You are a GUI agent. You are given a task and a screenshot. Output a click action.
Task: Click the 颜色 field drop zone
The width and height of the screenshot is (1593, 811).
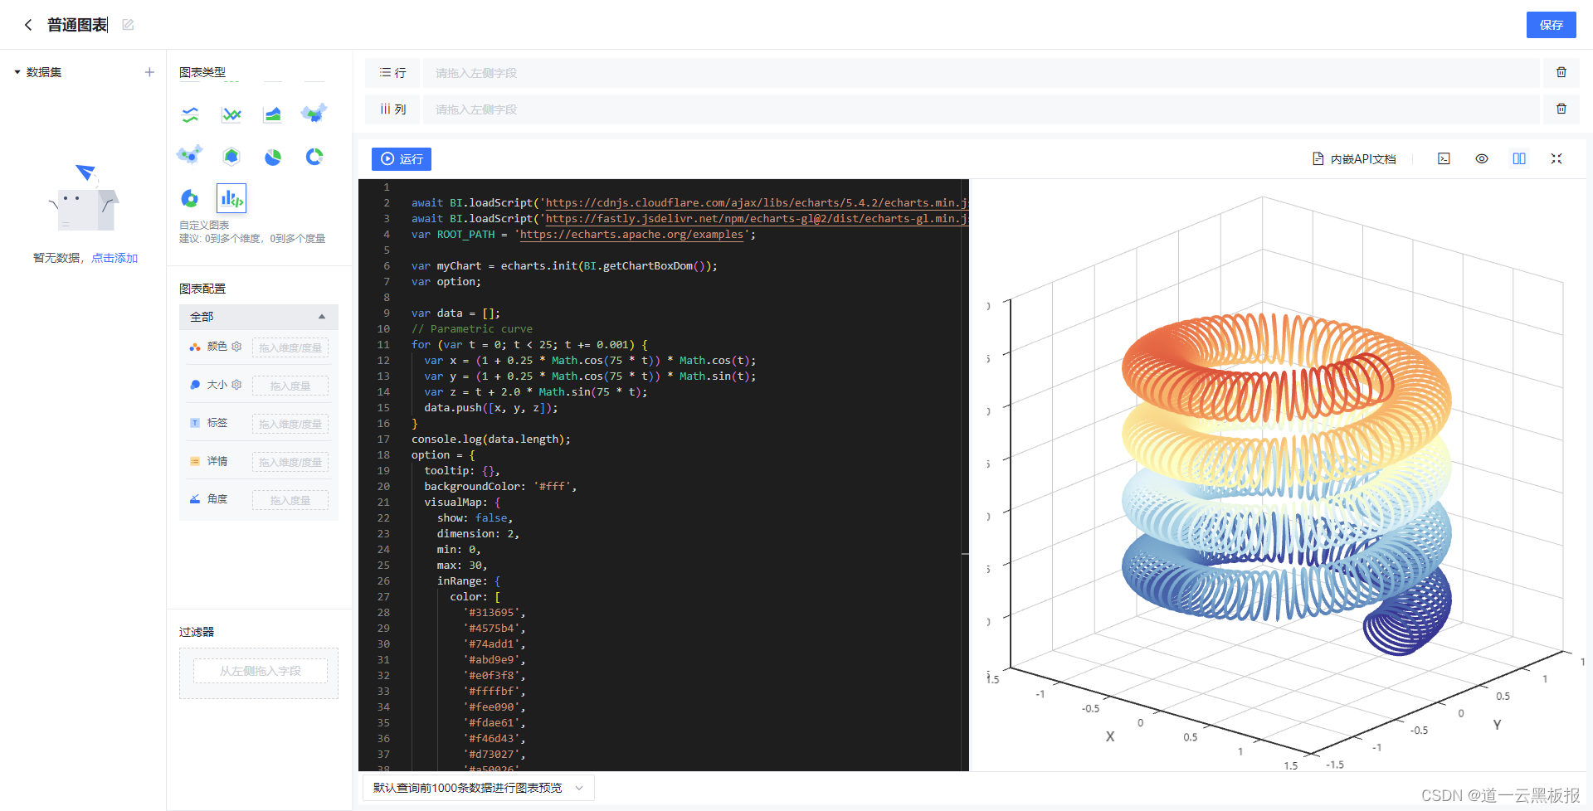(290, 347)
